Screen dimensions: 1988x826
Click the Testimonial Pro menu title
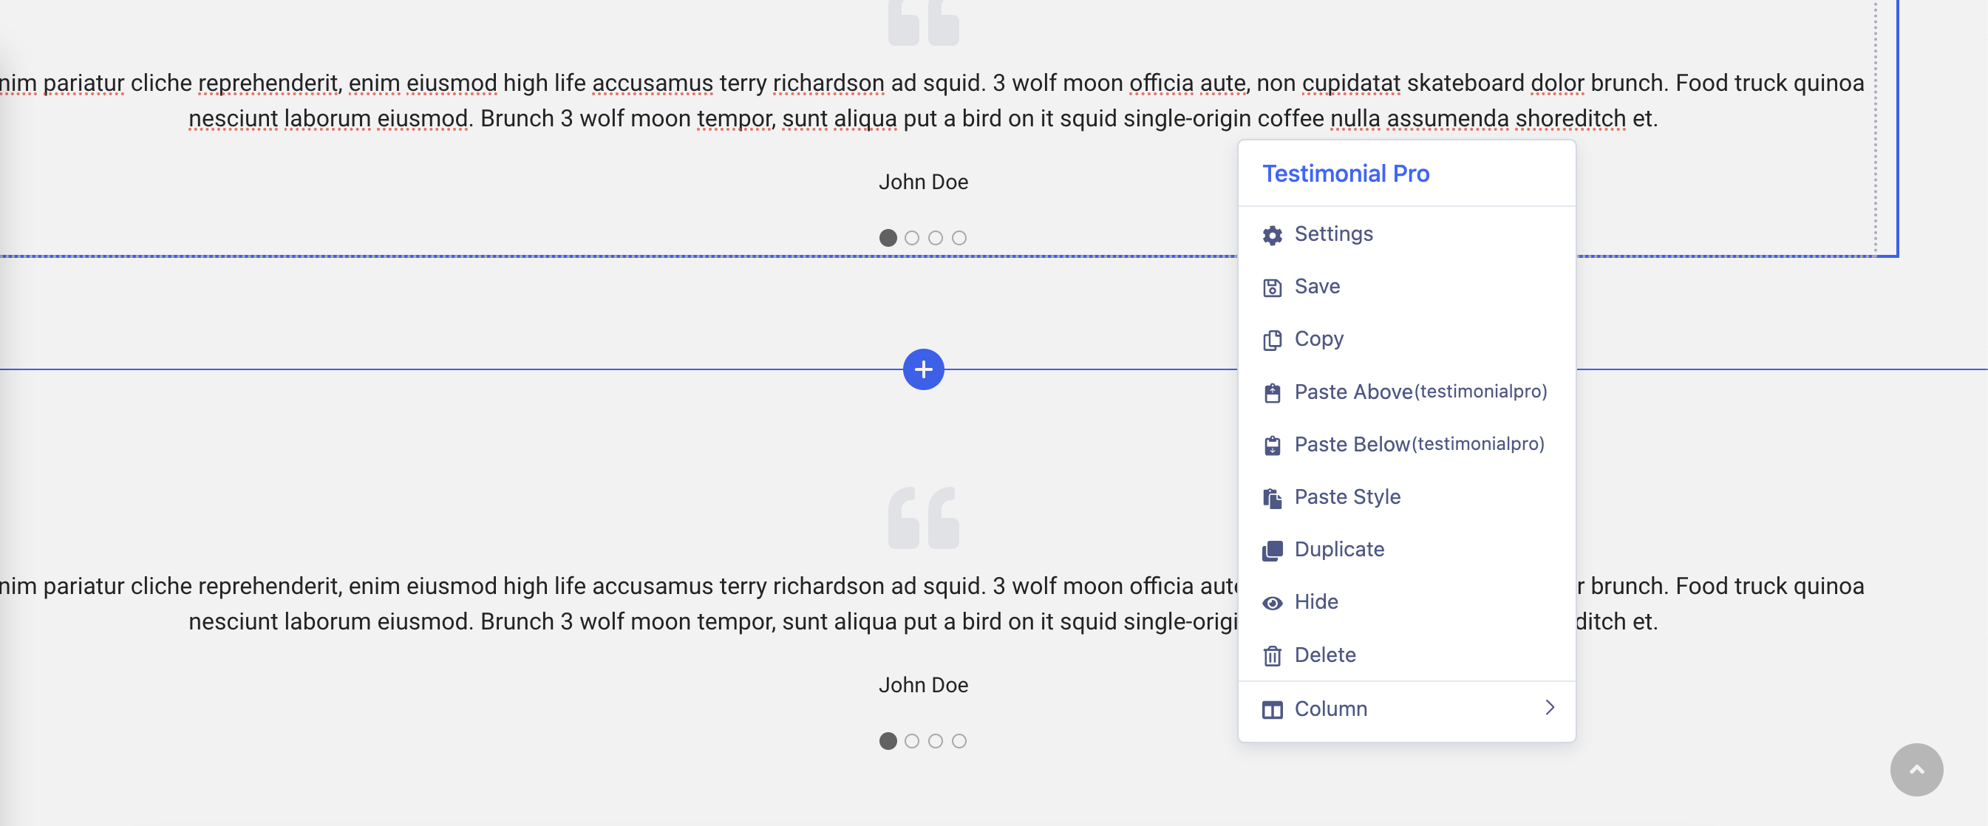click(1345, 174)
